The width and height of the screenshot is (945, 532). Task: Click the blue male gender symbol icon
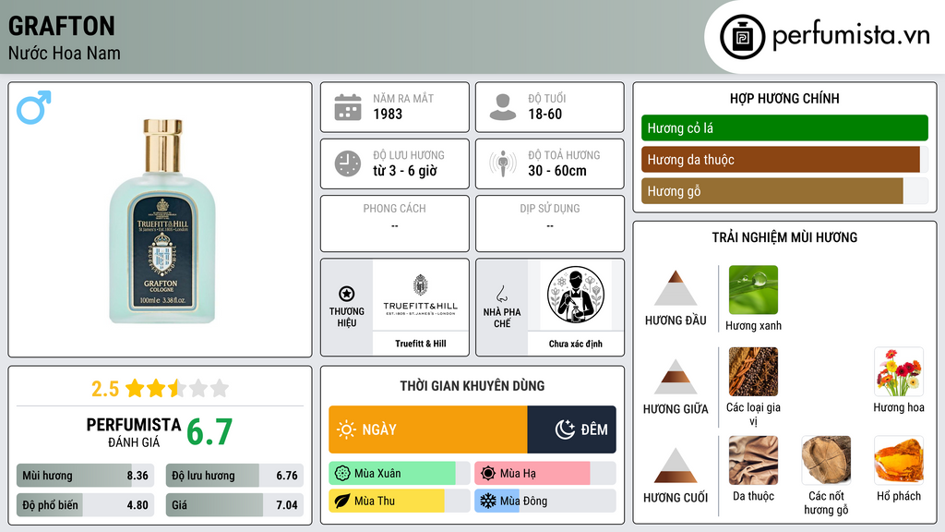(x=34, y=107)
